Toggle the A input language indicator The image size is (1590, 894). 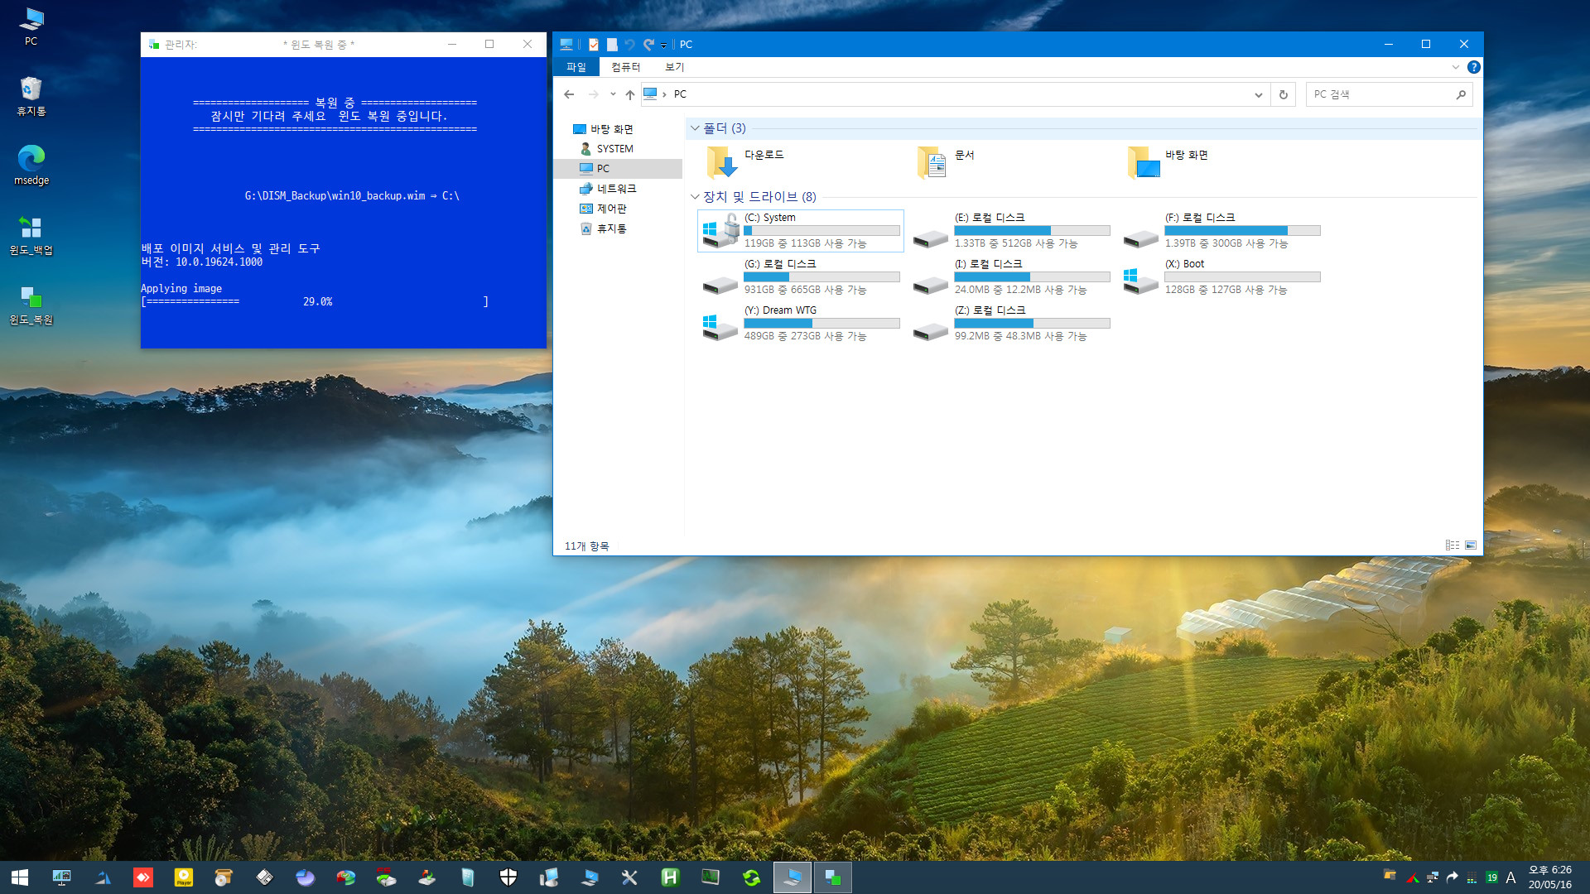coord(1510,877)
